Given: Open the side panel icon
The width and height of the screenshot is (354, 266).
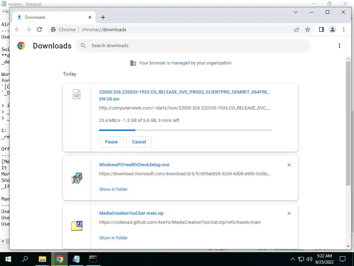Looking at the screenshot, I should [322, 30].
